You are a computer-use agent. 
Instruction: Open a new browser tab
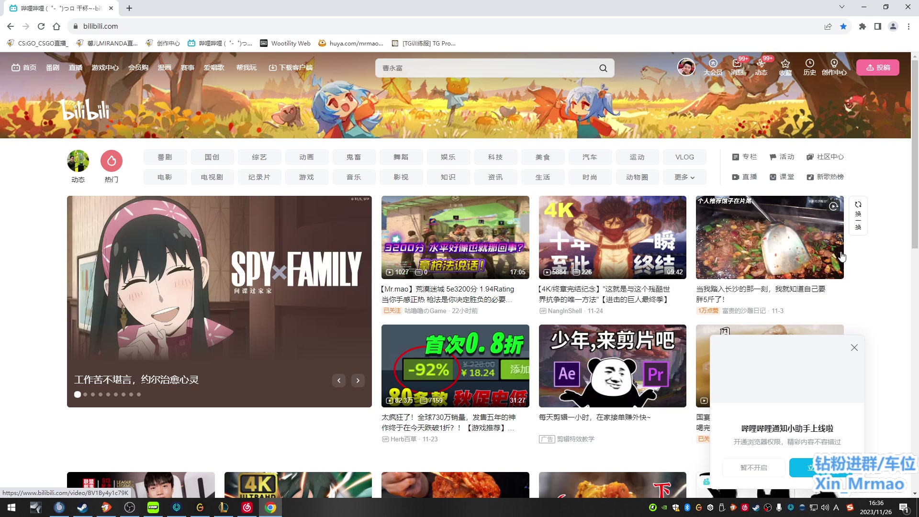click(x=129, y=8)
